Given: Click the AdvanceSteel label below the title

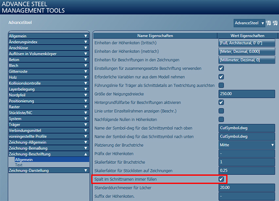Looking at the screenshot, I should point(20,23).
